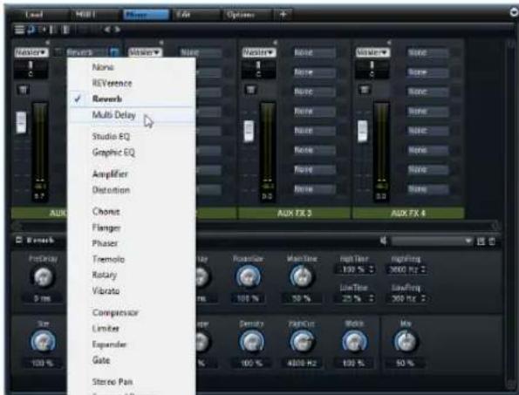This screenshot has width=519, height=395.
Task: Click the RoomSize knob
Action: [x=249, y=277]
